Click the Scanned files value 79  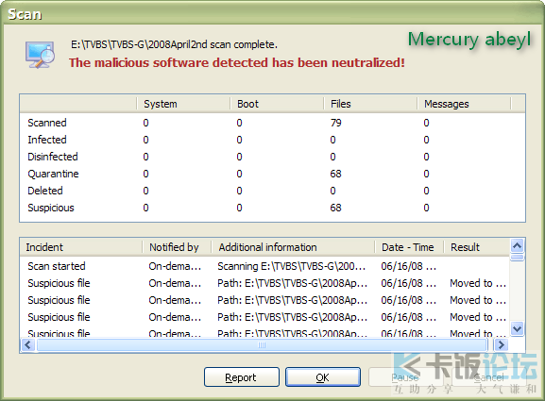coord(335,123)
